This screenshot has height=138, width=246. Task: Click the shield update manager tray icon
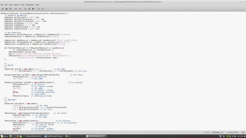point(220,136)
